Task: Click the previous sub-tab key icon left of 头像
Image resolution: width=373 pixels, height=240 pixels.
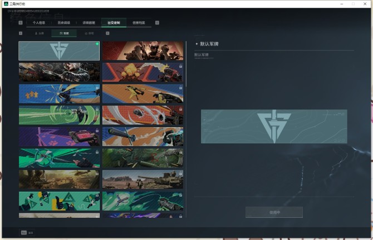Action: click(21, 33)
